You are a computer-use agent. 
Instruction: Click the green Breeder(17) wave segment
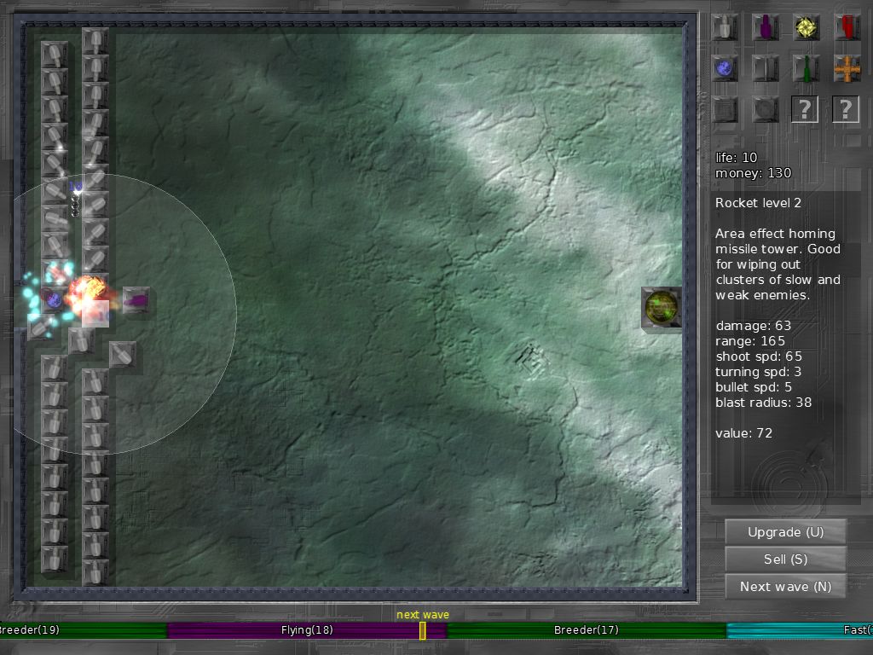(x=586, y=631)
